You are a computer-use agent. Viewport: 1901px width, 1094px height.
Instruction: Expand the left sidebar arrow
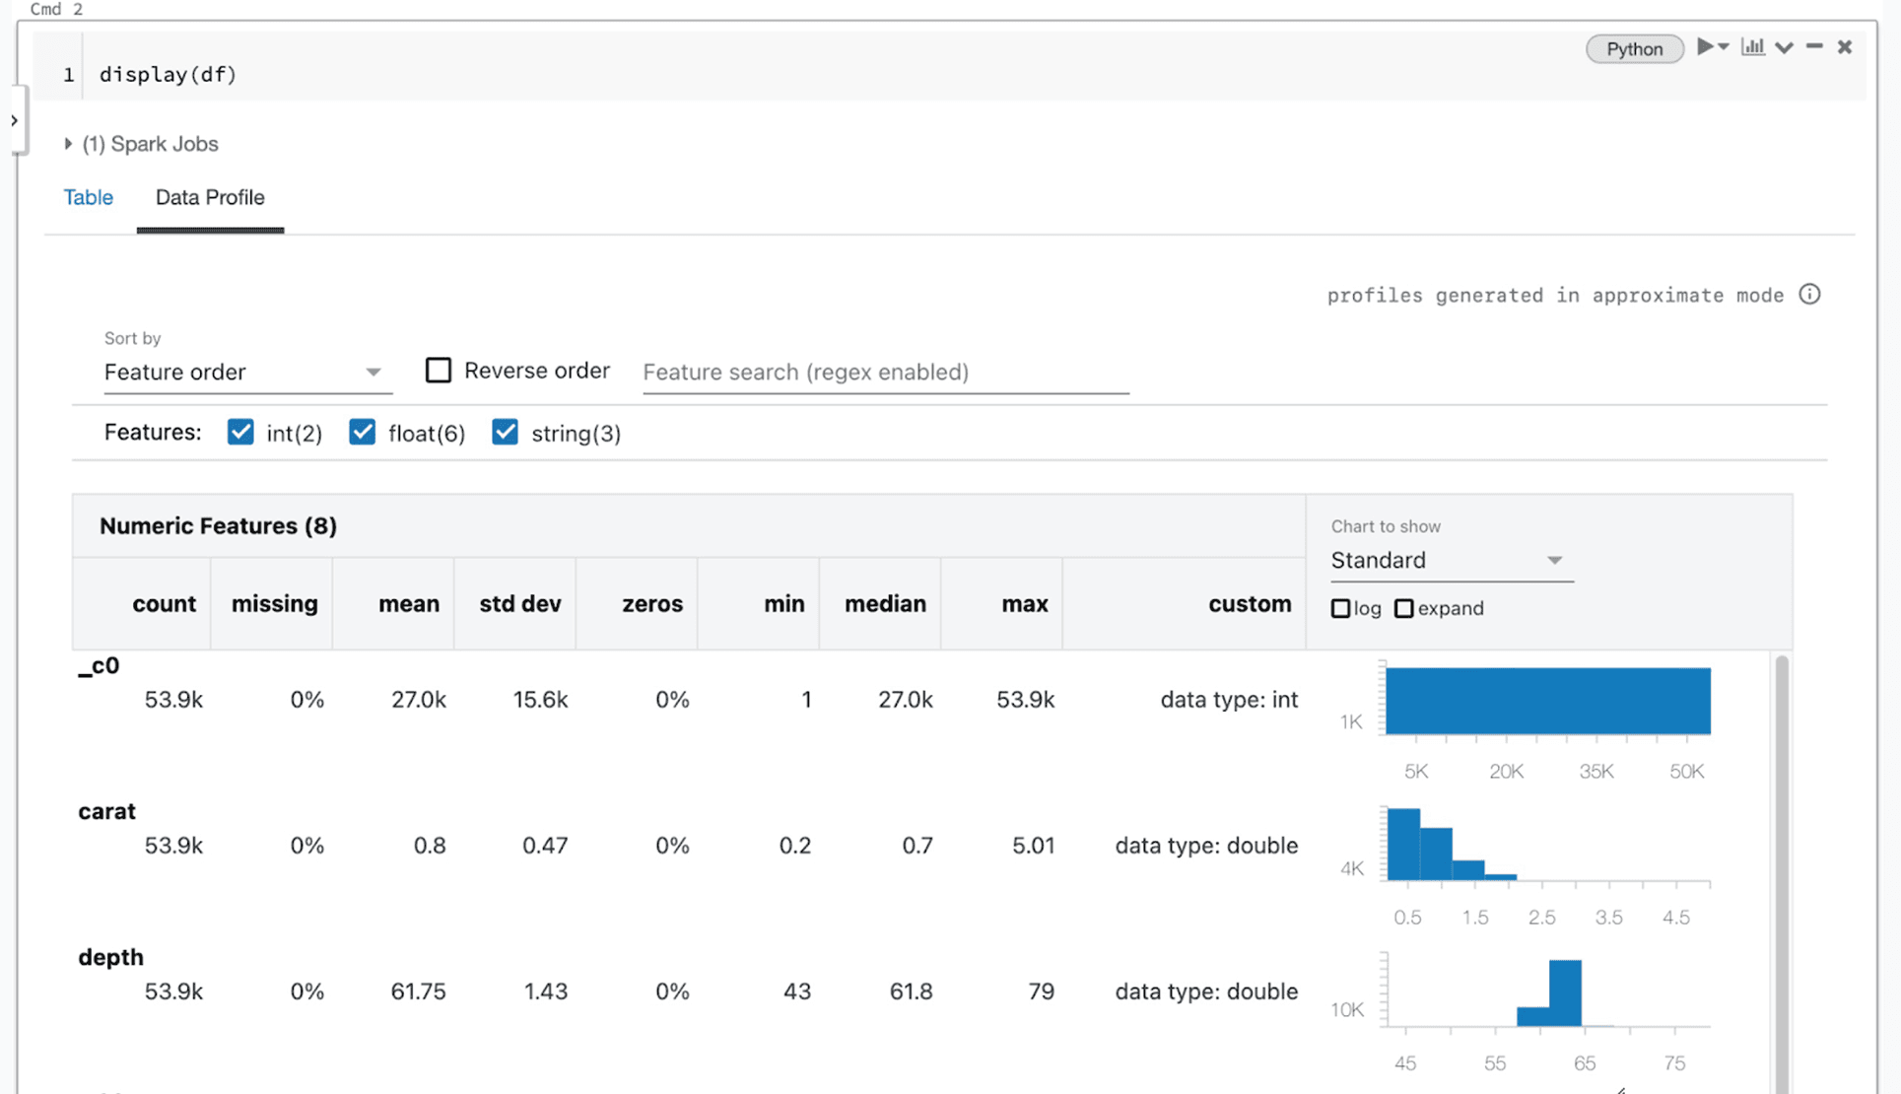coord(14,120)
